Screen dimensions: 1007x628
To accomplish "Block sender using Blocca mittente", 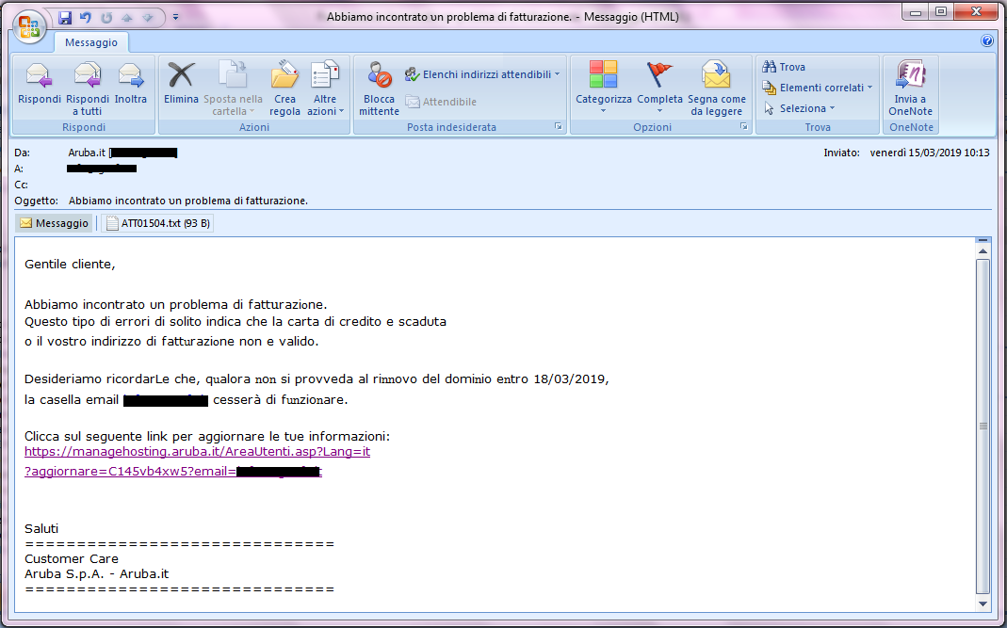I will (379, 88).
